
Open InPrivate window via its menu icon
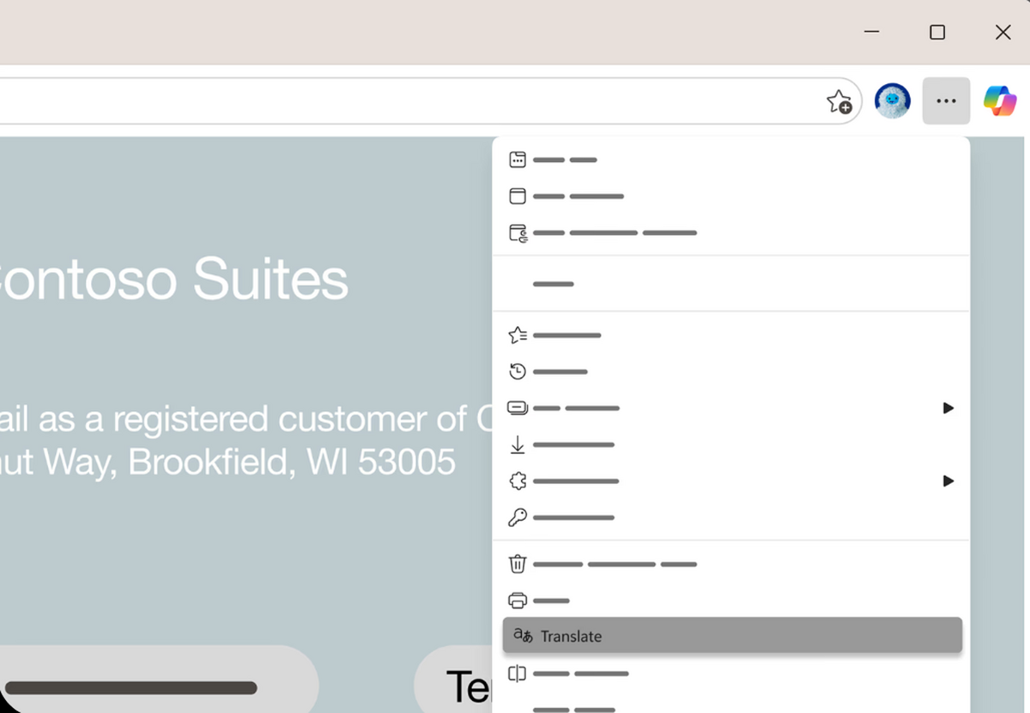tap(518, 233)
